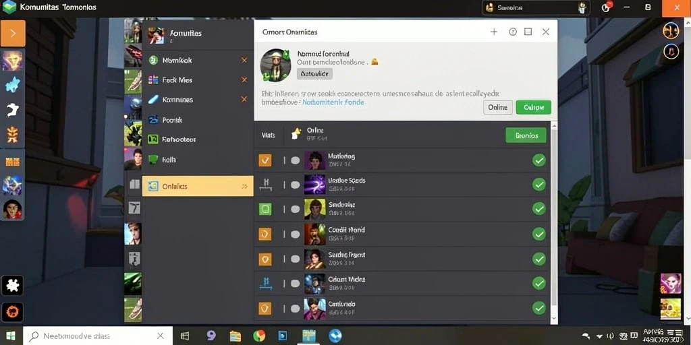The image size is (691, 345).
Task: Toggle the orange checkbox on Matlairag row
Action: tap(265, 160)
